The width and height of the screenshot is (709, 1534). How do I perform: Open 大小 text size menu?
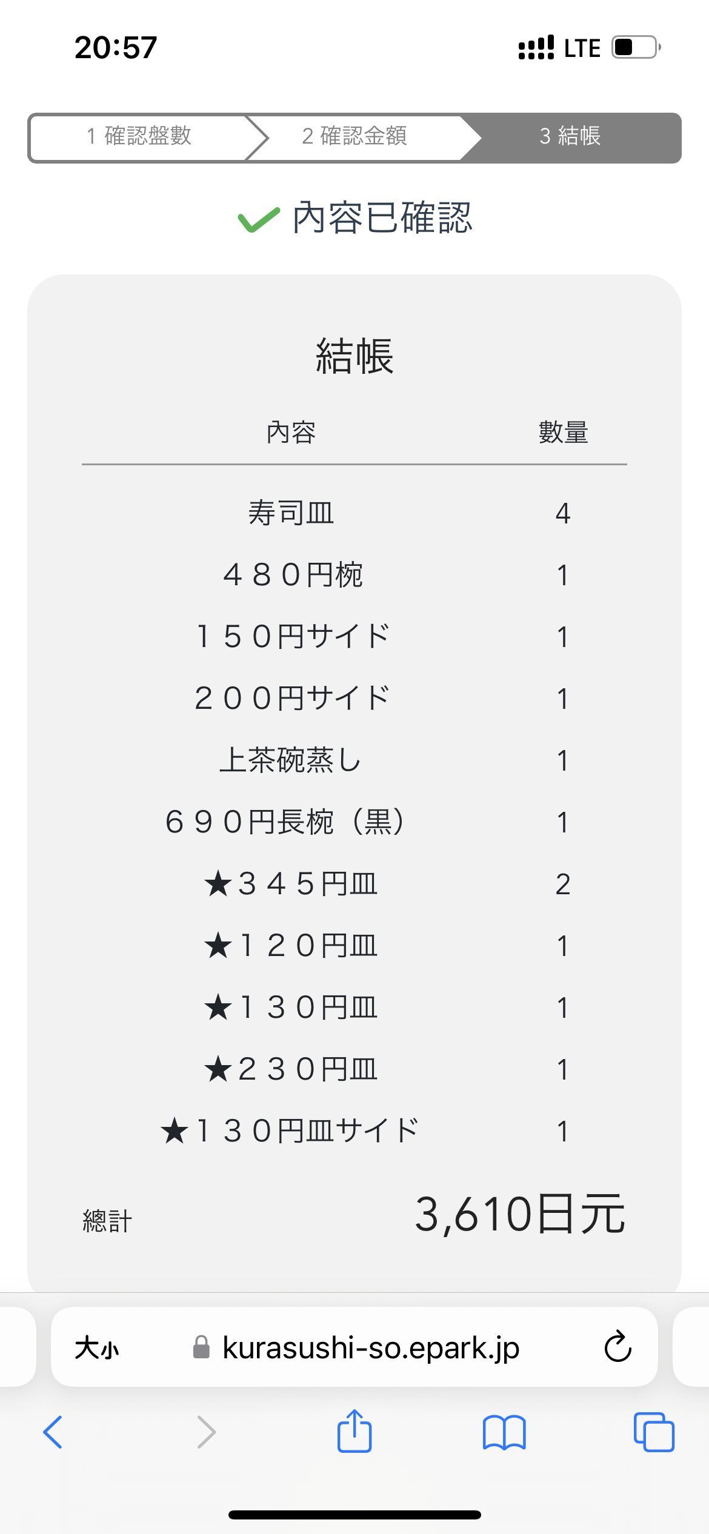tap(97, 1348)
